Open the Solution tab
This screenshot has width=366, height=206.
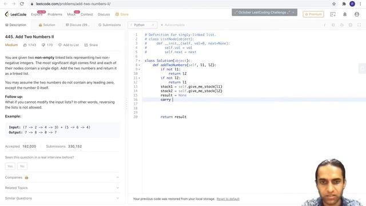pos(47,25)
